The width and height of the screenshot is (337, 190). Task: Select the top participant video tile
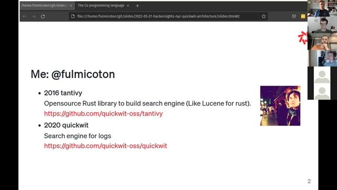322,8
